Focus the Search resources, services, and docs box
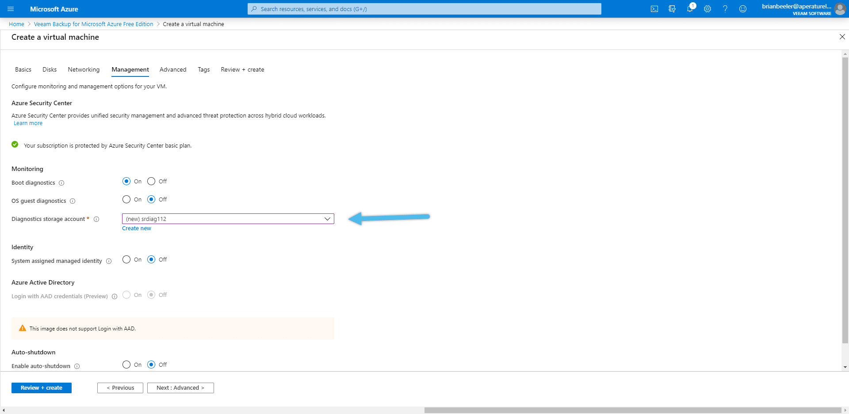The height and width of the screenshot is (414, 849). [424, 9]
